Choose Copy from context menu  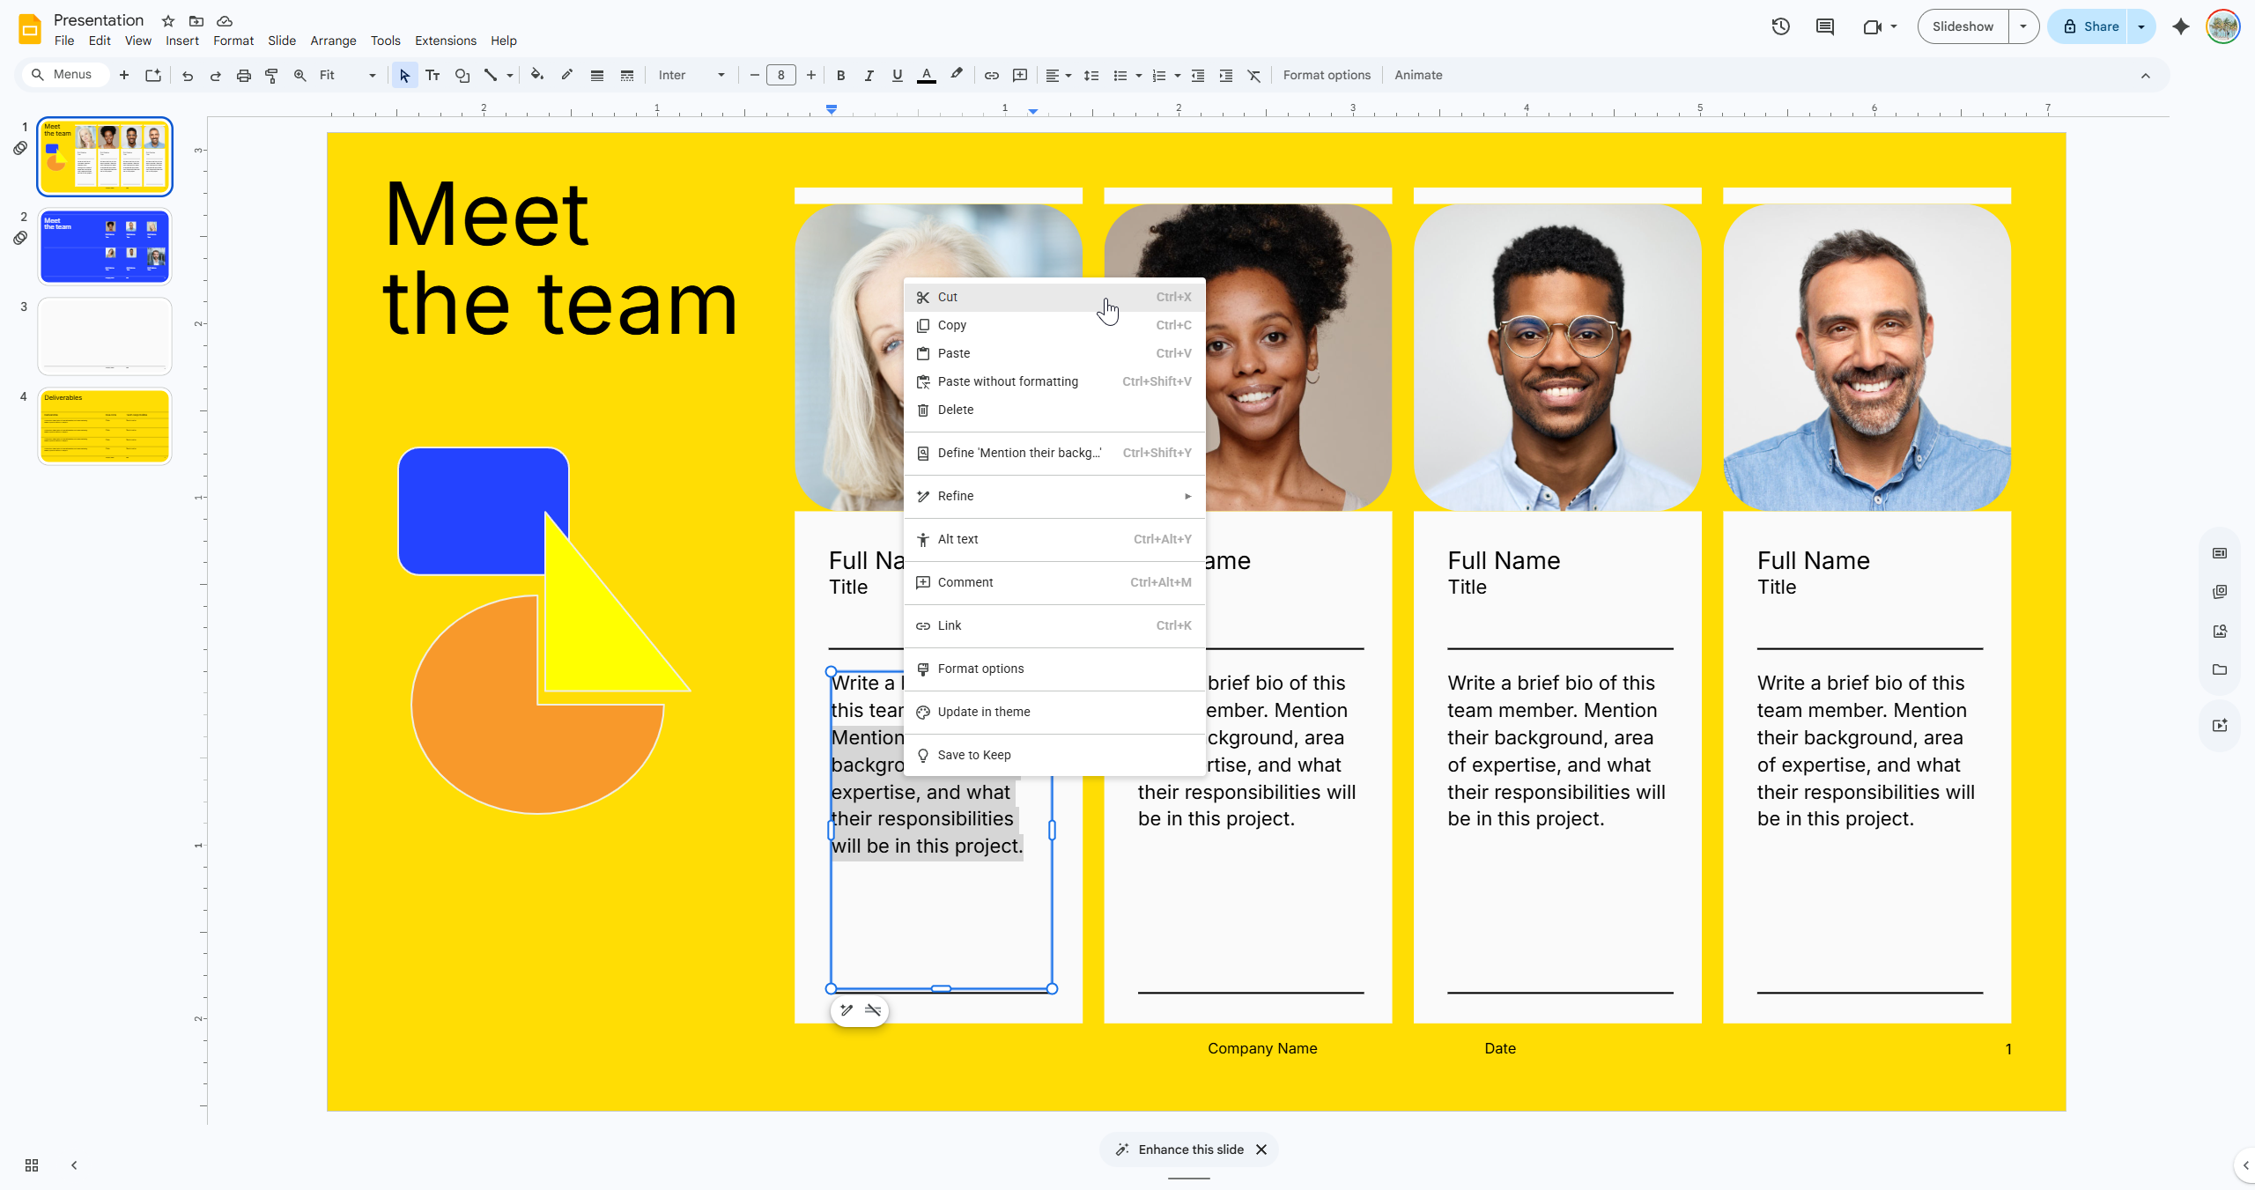click(1054, 325)
